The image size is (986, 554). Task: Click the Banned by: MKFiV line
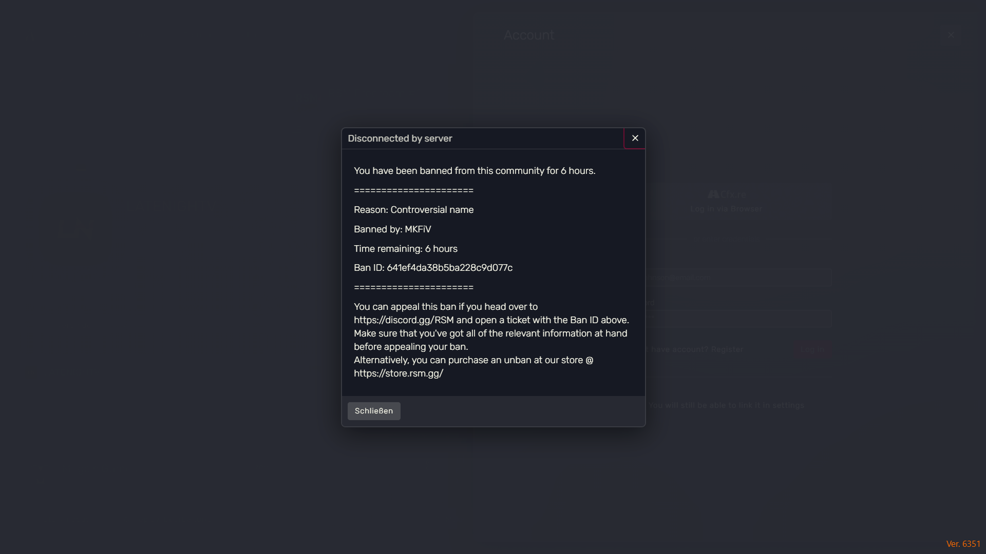[392, 229]
